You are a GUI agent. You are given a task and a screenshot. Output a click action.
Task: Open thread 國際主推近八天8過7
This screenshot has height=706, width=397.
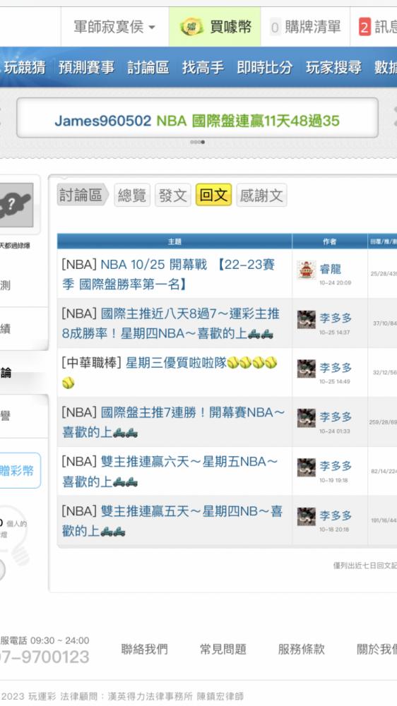(170, 323)
